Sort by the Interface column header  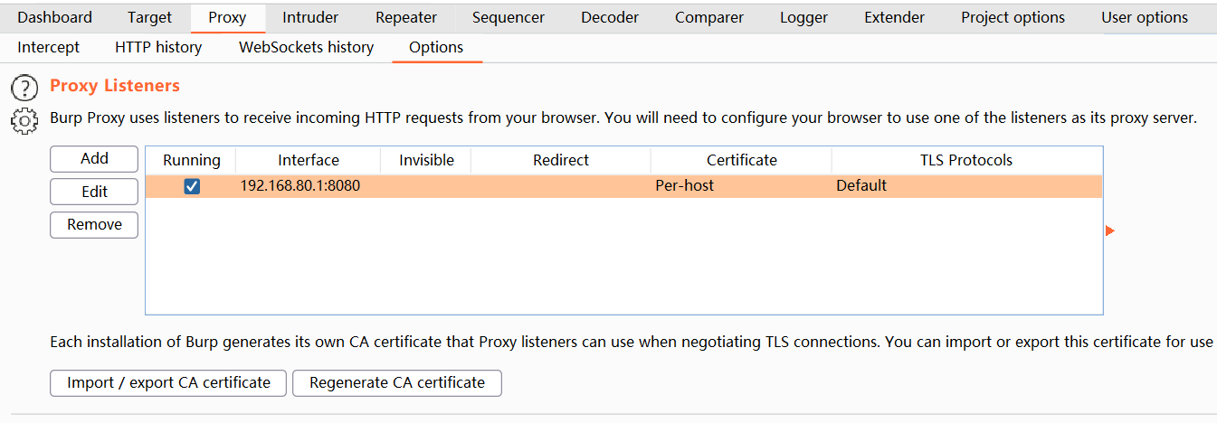point(309,160)
